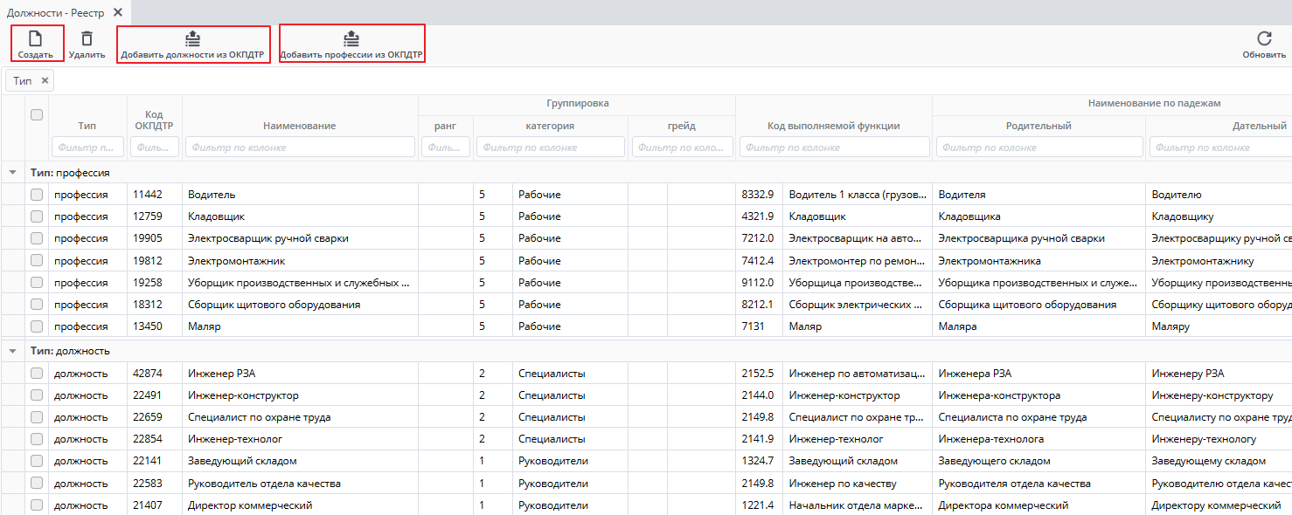
Task: Click the ранг column filter field
Action: 446,148
